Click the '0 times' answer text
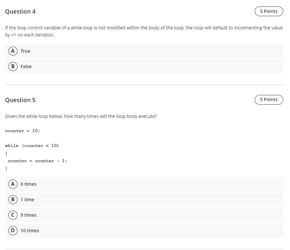Screen dimensions: 290x250 (x=28, y=184)
